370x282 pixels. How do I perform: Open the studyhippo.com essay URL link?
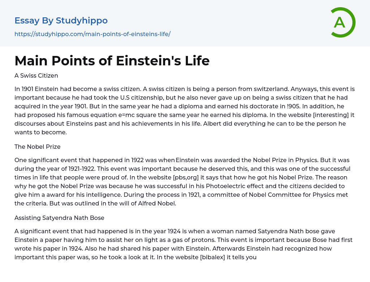coord(92,34)
